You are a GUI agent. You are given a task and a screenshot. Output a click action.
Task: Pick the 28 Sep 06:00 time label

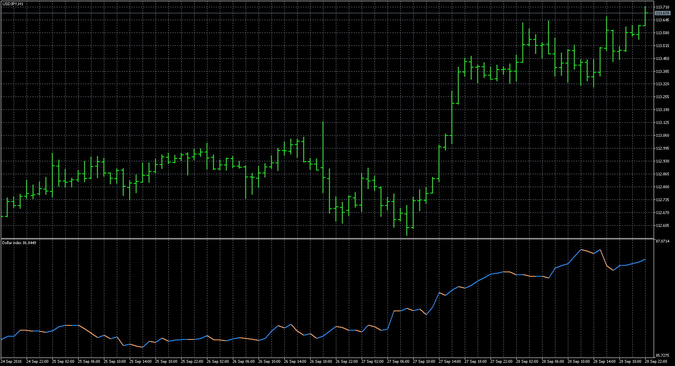553,362
